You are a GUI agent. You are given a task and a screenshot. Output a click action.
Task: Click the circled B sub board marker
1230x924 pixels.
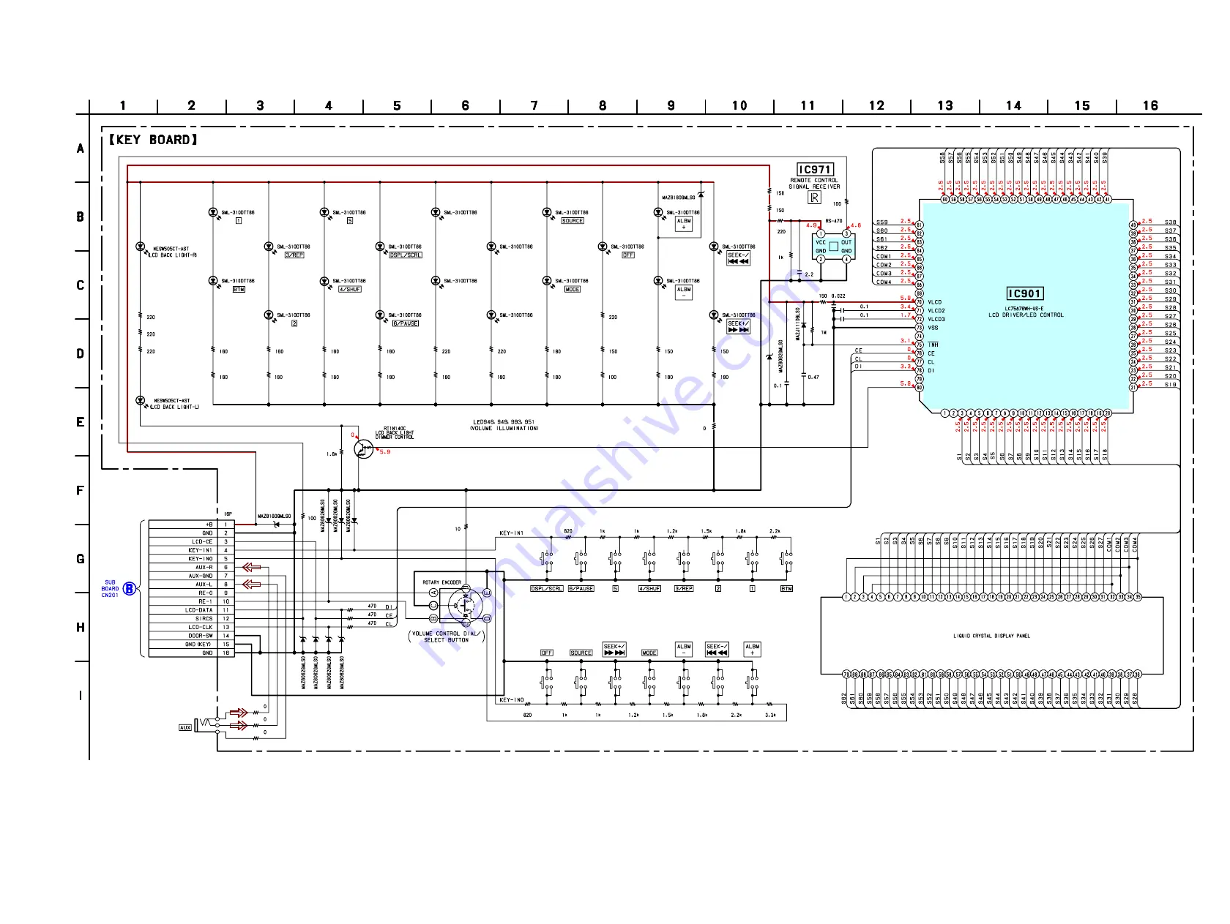[130, 588]
